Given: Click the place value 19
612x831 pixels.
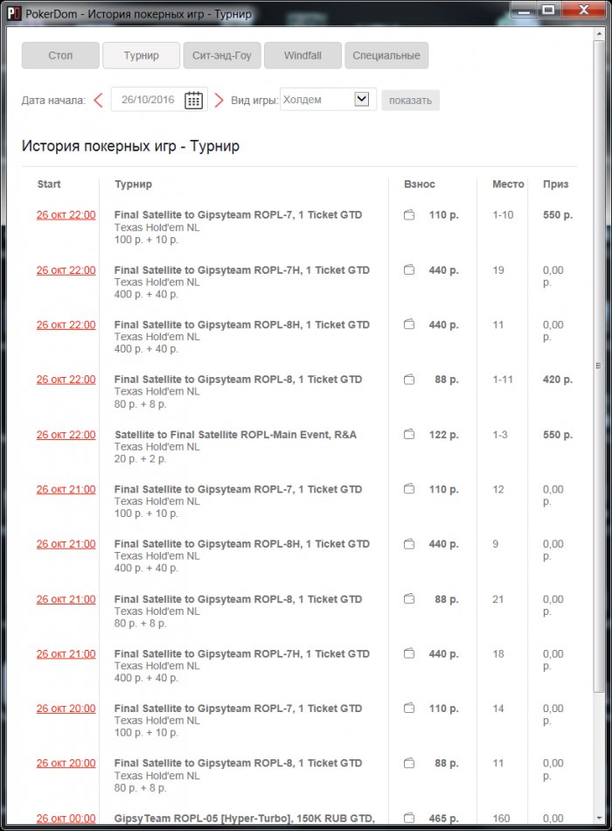Looking at the screenshot, I should (498, 270).
